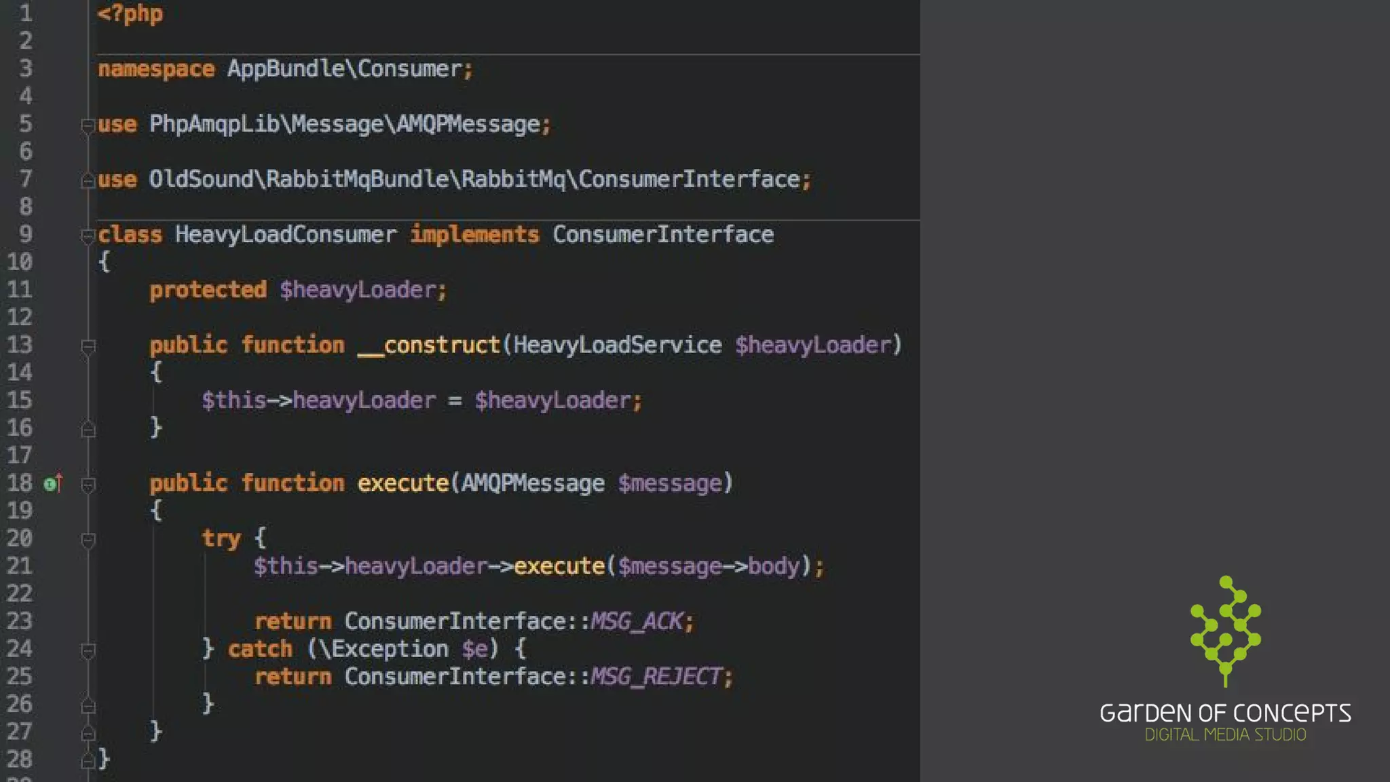Click the fold end marker on line 26
The image size is (1390, 782).
pos(88,706)
